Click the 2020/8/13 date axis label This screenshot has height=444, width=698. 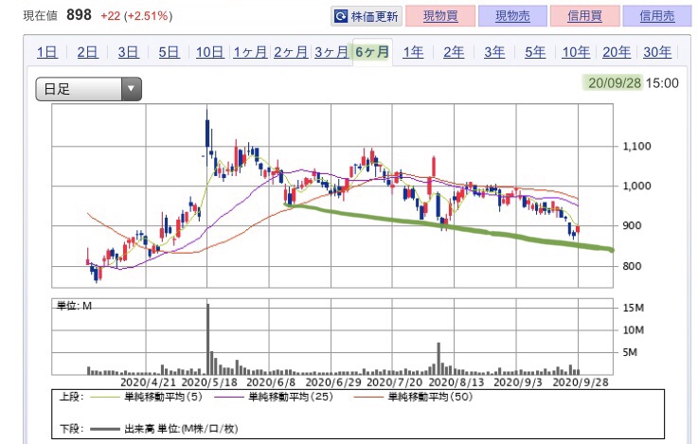[456, 382]
